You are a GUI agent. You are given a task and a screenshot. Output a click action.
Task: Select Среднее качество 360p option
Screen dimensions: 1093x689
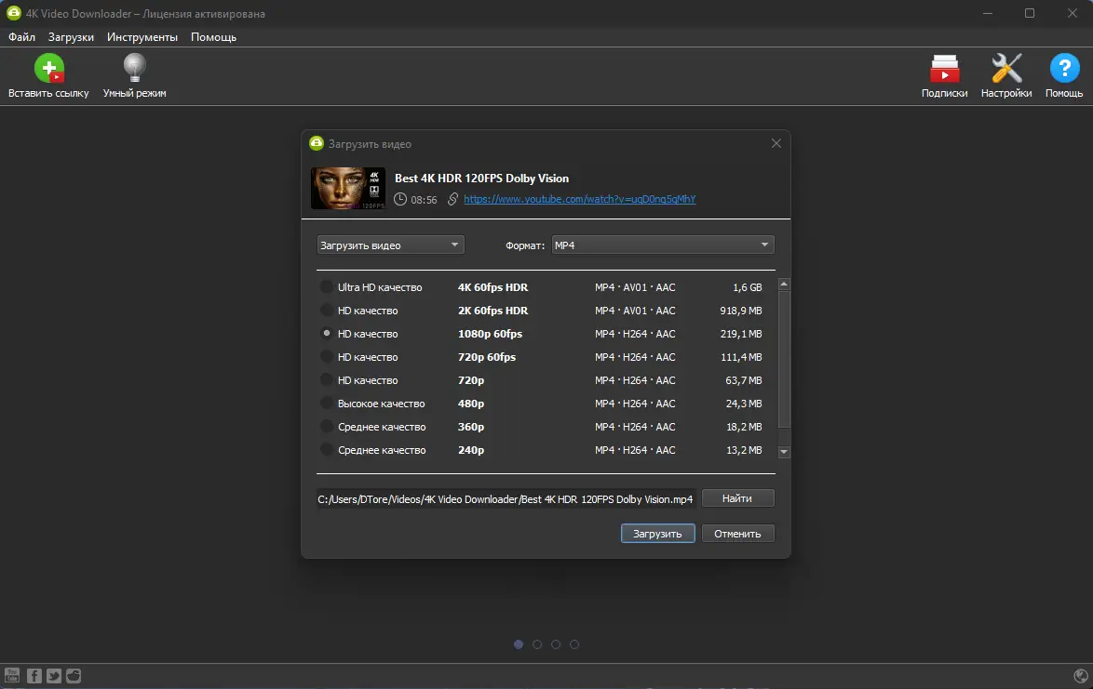326,427
